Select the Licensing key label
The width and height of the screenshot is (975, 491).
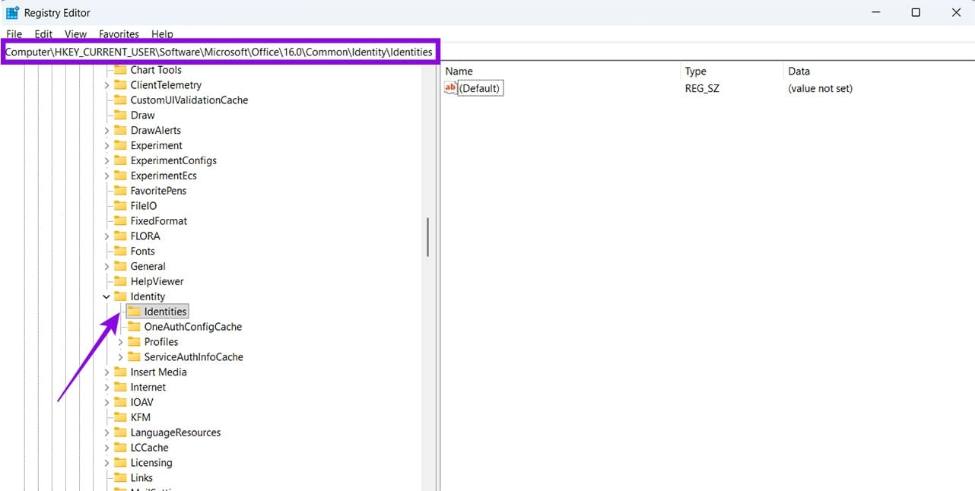(x=151, y=463)
